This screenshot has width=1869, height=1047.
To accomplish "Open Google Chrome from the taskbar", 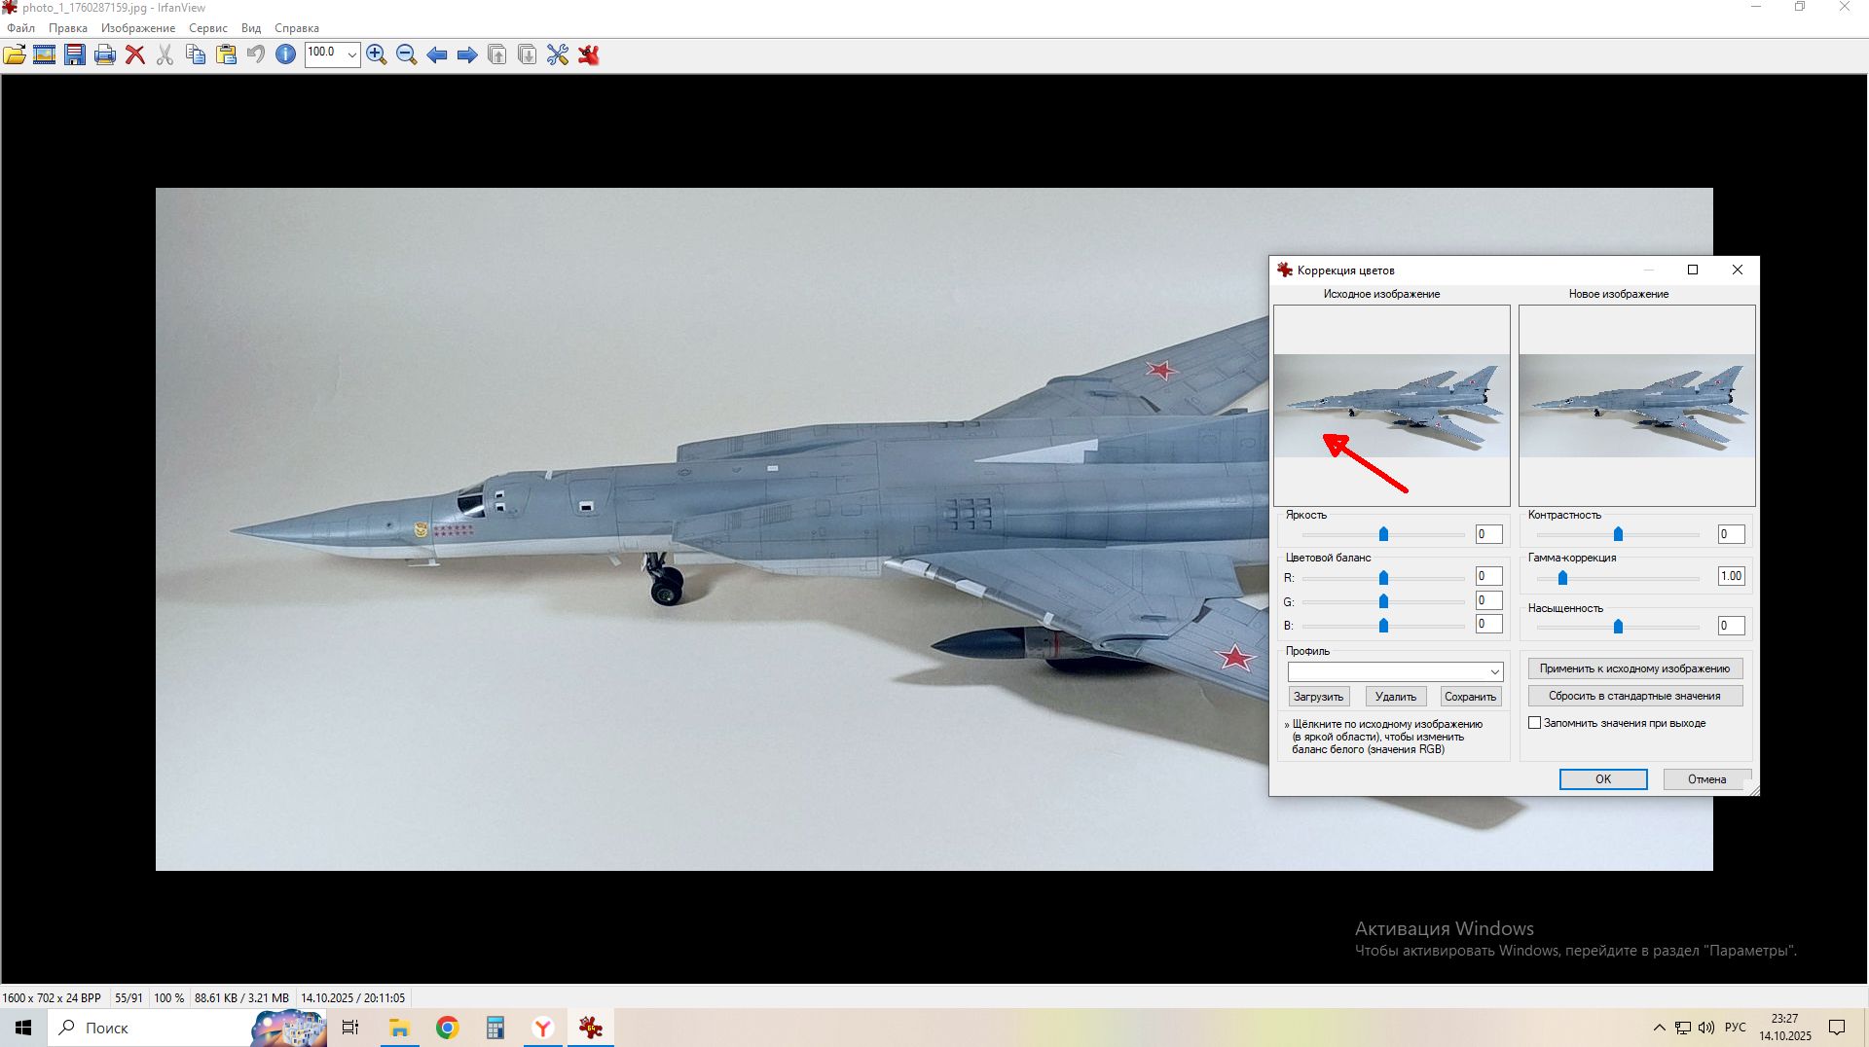I will pos(447,1028).
